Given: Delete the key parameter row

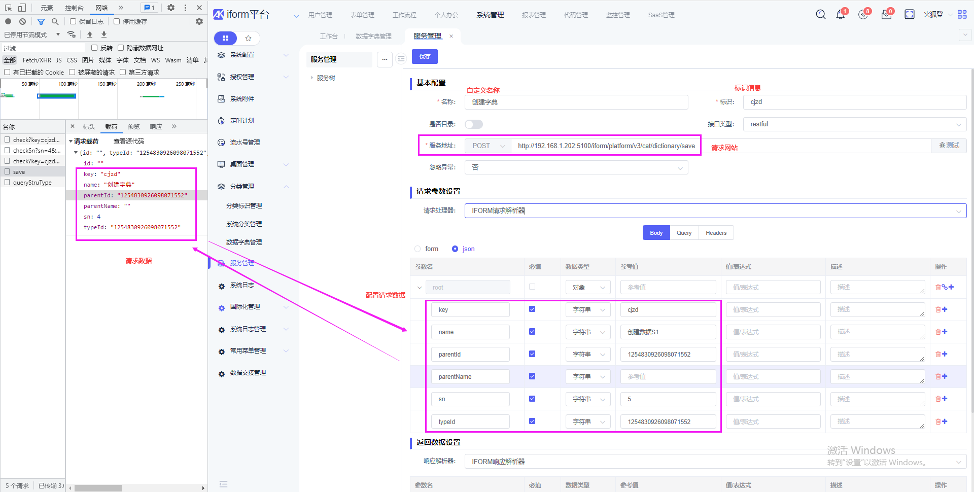Looking at the screenshot, I should (x=938, y=309).
